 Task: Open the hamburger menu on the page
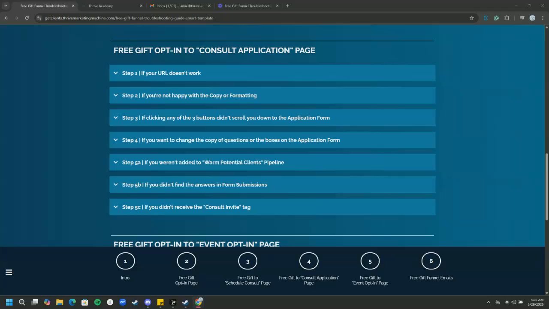click(x=9, y=272)
